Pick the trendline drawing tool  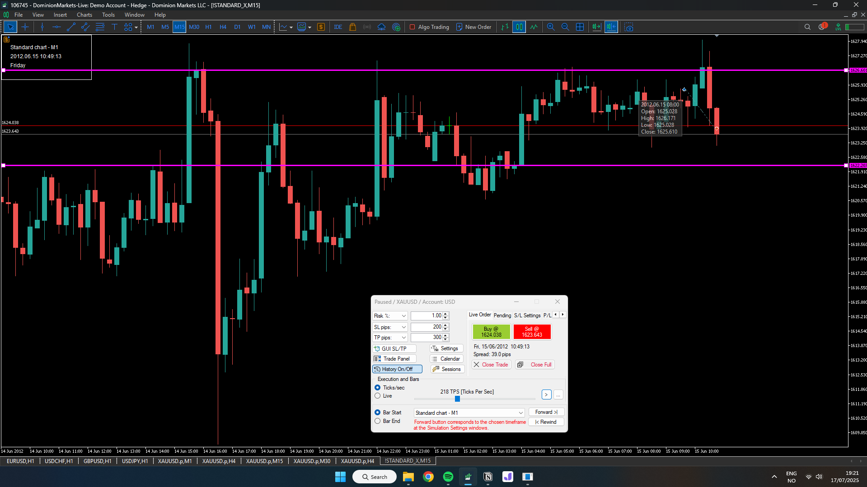71,27
